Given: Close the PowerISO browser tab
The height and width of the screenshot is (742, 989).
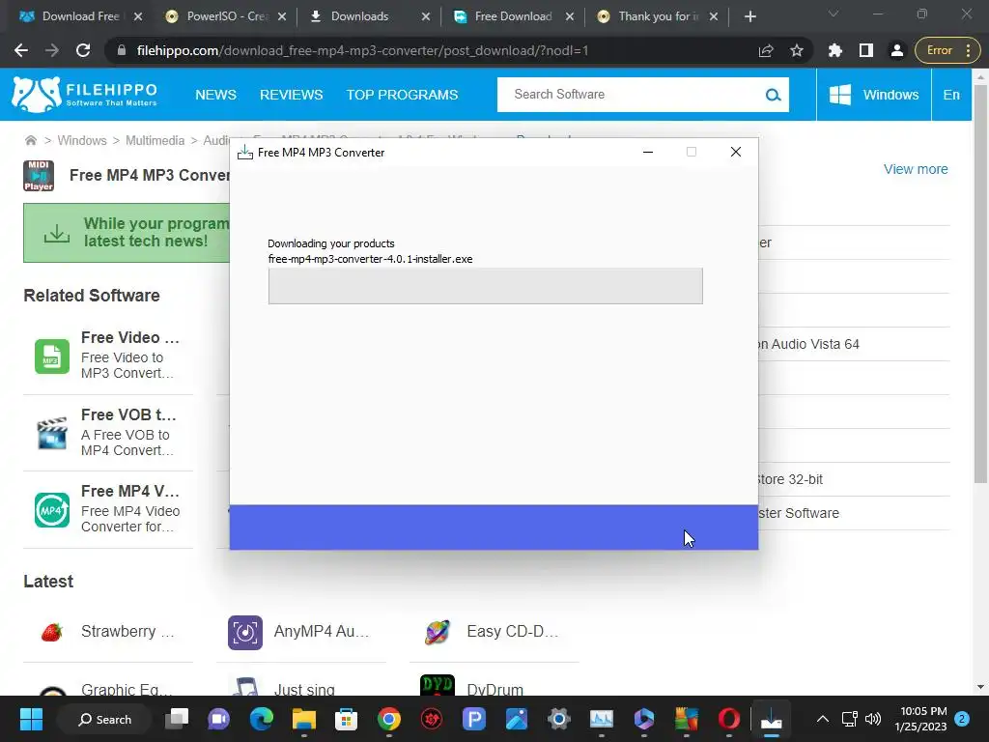Looking at the screenshot, I should [x=282, y=16].
